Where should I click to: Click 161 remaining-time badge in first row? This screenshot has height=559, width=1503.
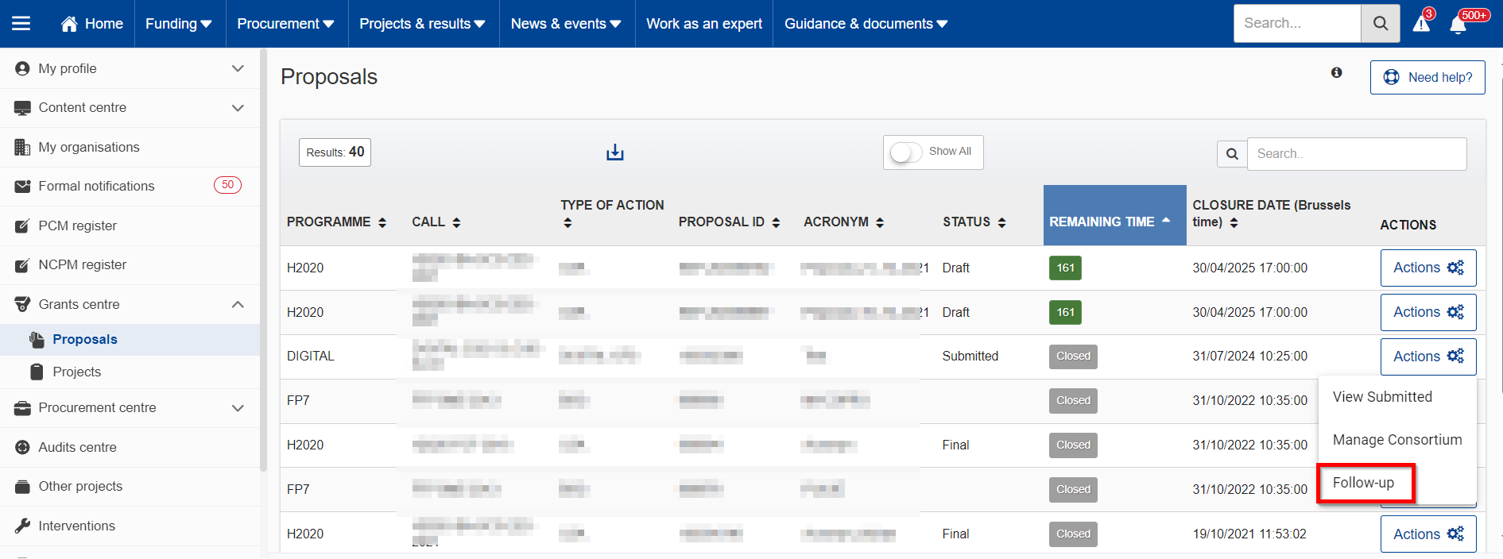(x=1065, y=268)
